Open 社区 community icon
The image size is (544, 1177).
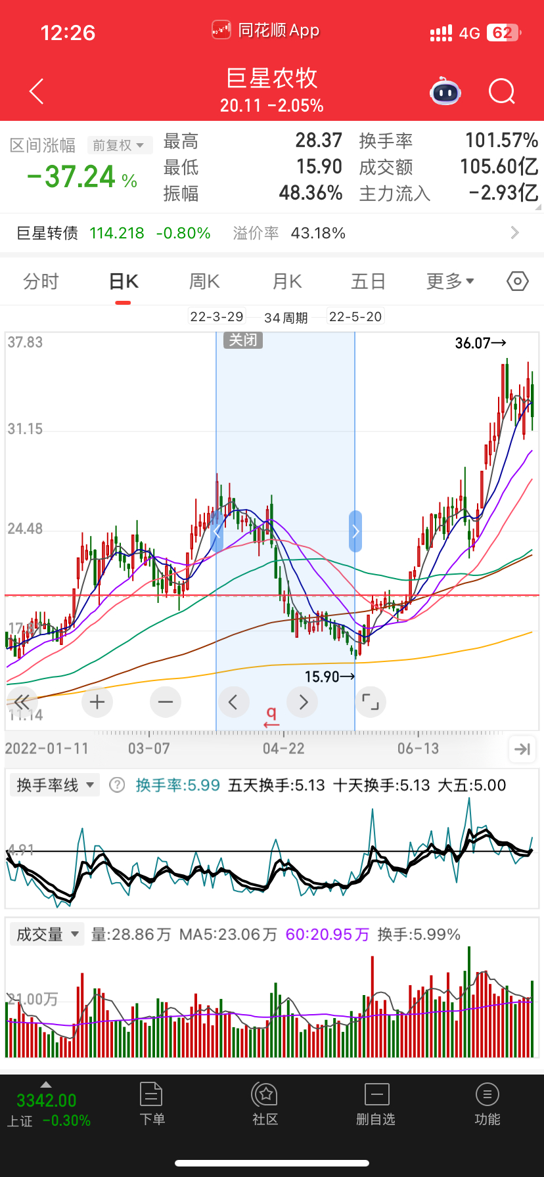(265, 1104)
